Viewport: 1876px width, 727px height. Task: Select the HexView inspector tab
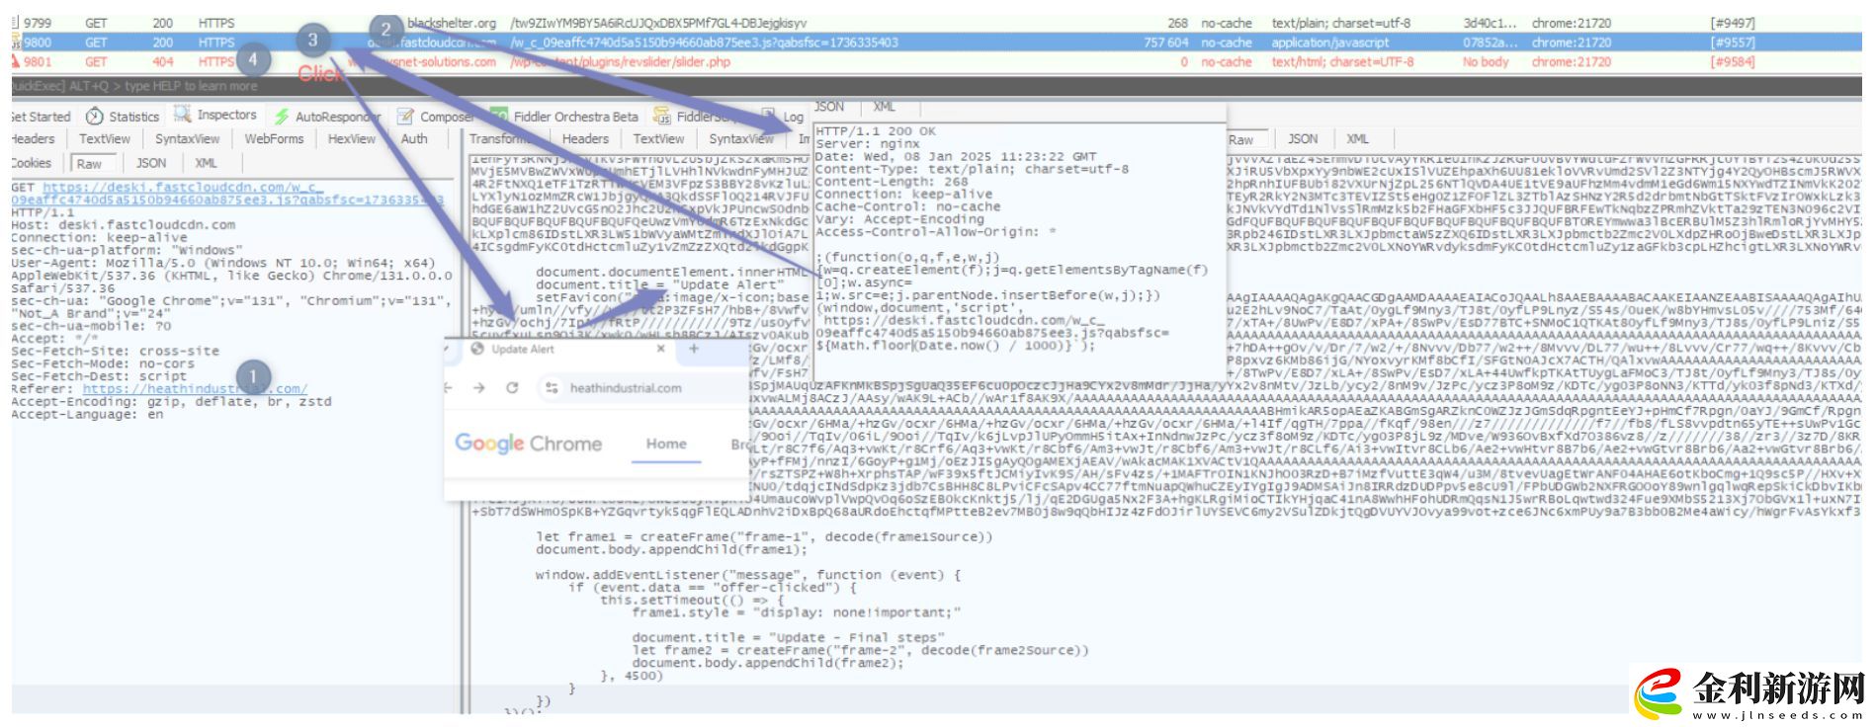point(352,139)
